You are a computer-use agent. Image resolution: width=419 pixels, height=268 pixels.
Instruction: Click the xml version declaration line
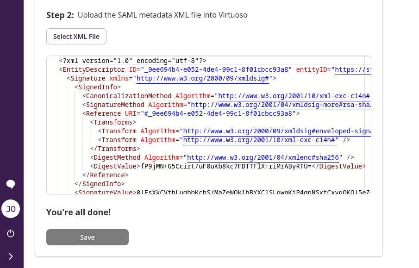click(x=132, y=61)
